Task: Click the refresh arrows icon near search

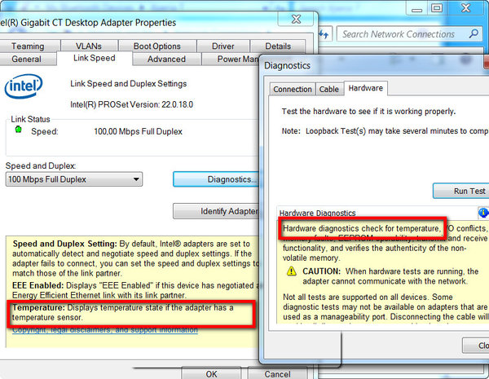Action: click(324, 34)
